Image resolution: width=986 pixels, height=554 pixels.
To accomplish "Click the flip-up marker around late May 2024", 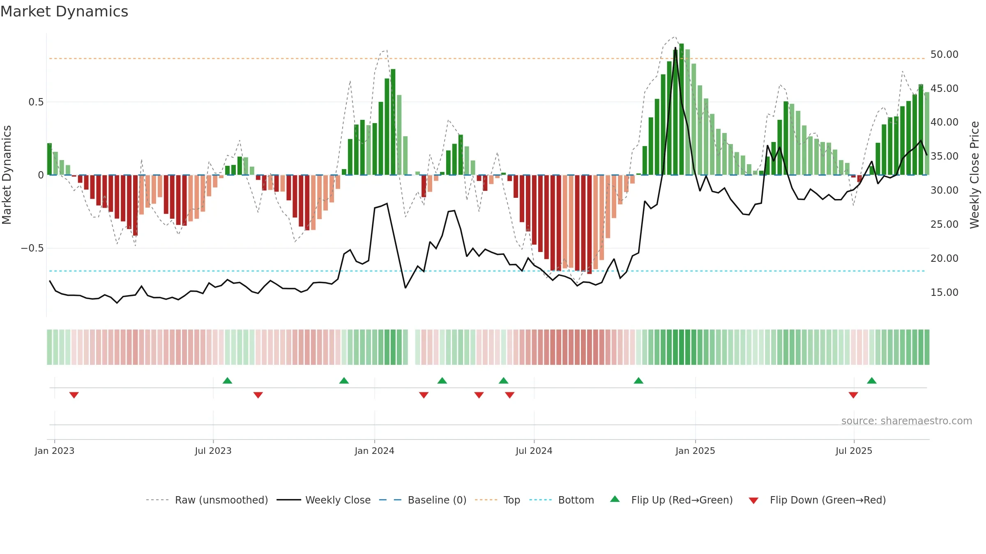I will 503,380.
